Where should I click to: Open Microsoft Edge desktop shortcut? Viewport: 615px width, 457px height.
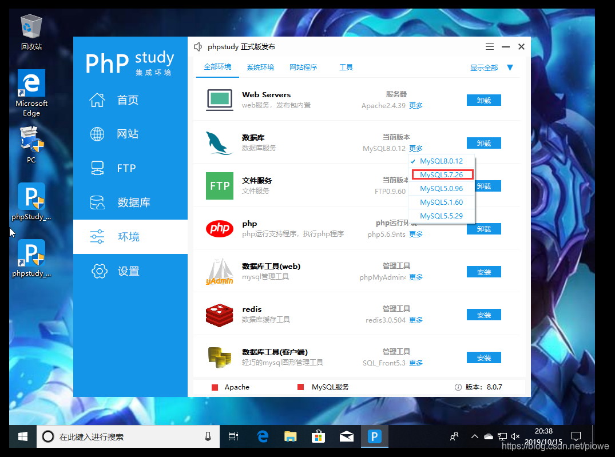tap(31, 93)
